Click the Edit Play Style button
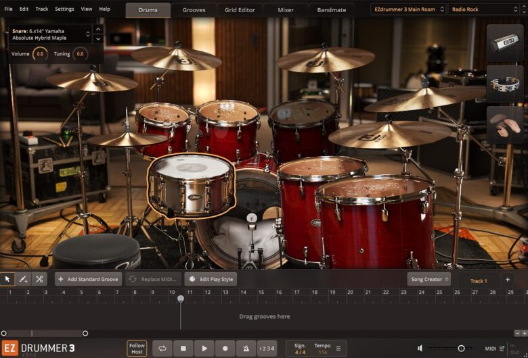The height and width of the screenshot is (358, 528). 211,280
